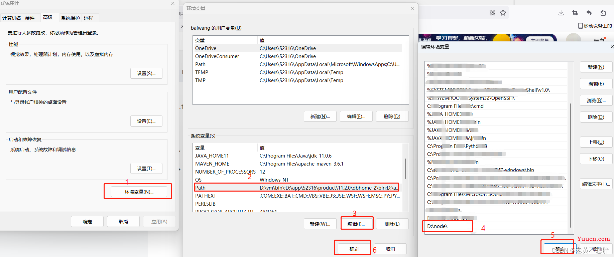Click user variables 新建(N)... button
Image resolution: width=614 pixels, height=257 pixels.
coord(320,116)
